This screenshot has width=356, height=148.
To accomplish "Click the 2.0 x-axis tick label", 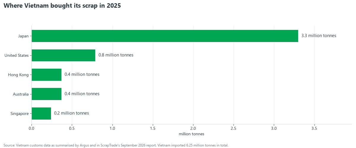I will [x=193, y=128].
